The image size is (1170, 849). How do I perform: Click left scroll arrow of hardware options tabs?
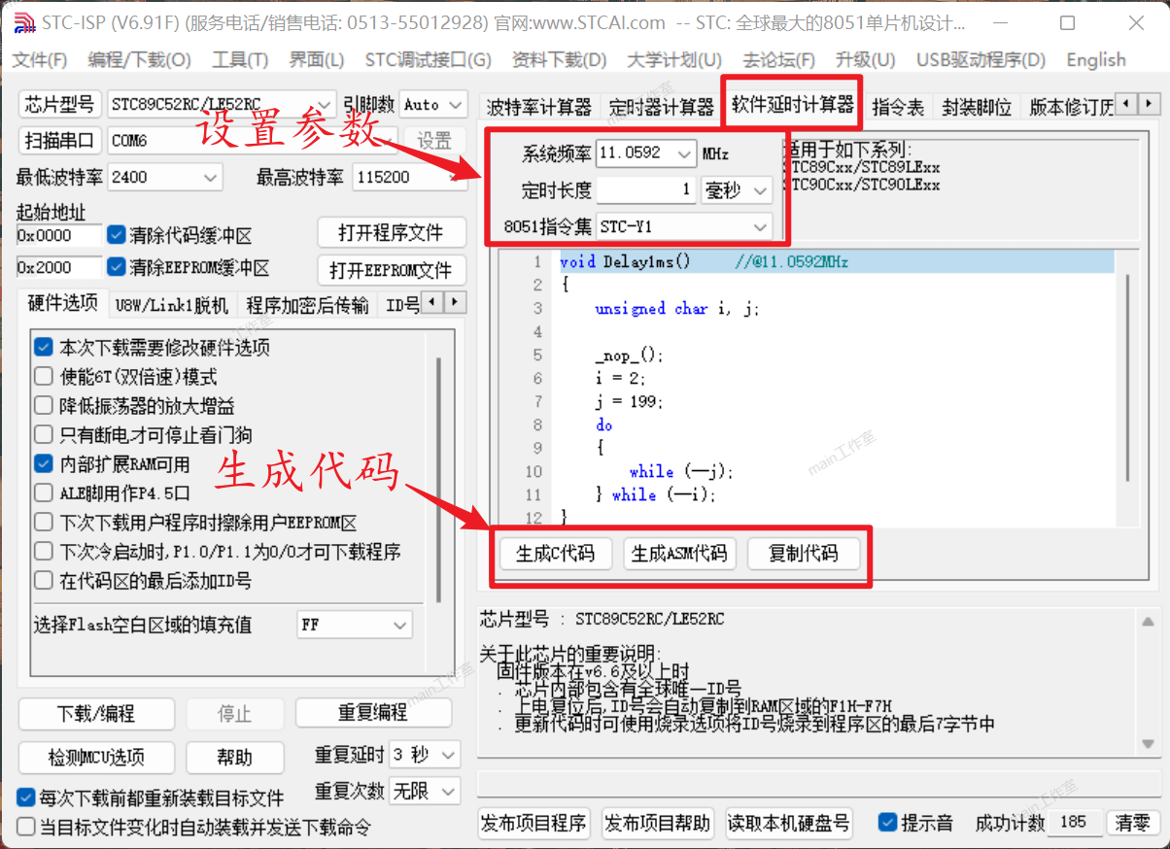tap(433, 302)
